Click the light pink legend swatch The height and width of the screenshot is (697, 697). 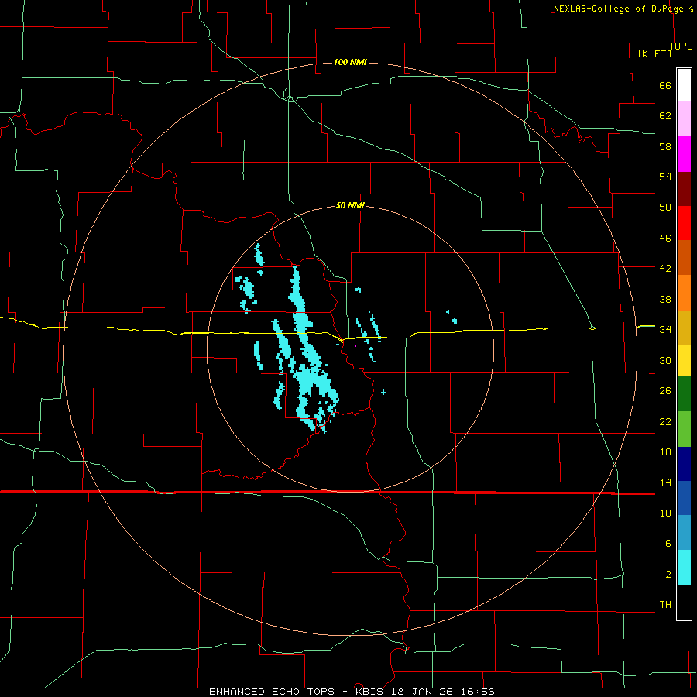(x=684, y=118)
